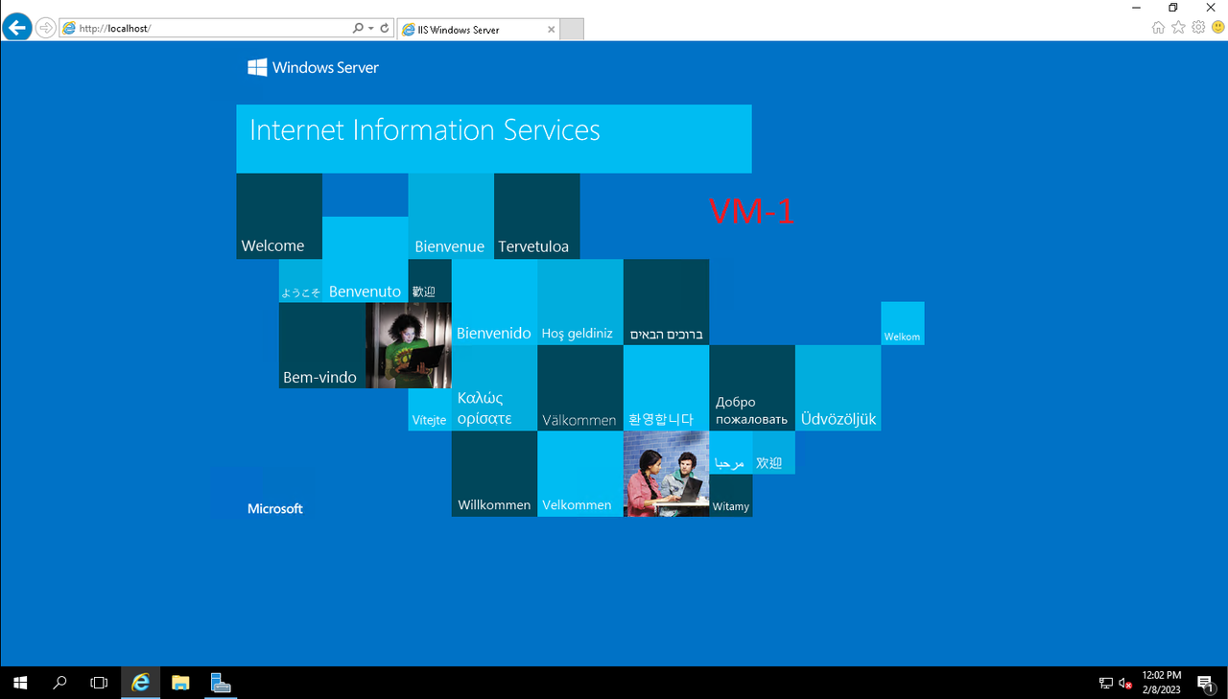Viewport: 1228px width, 699px height.
Task: Open the browser Home page icon
Action: [x=1158, y=29]
